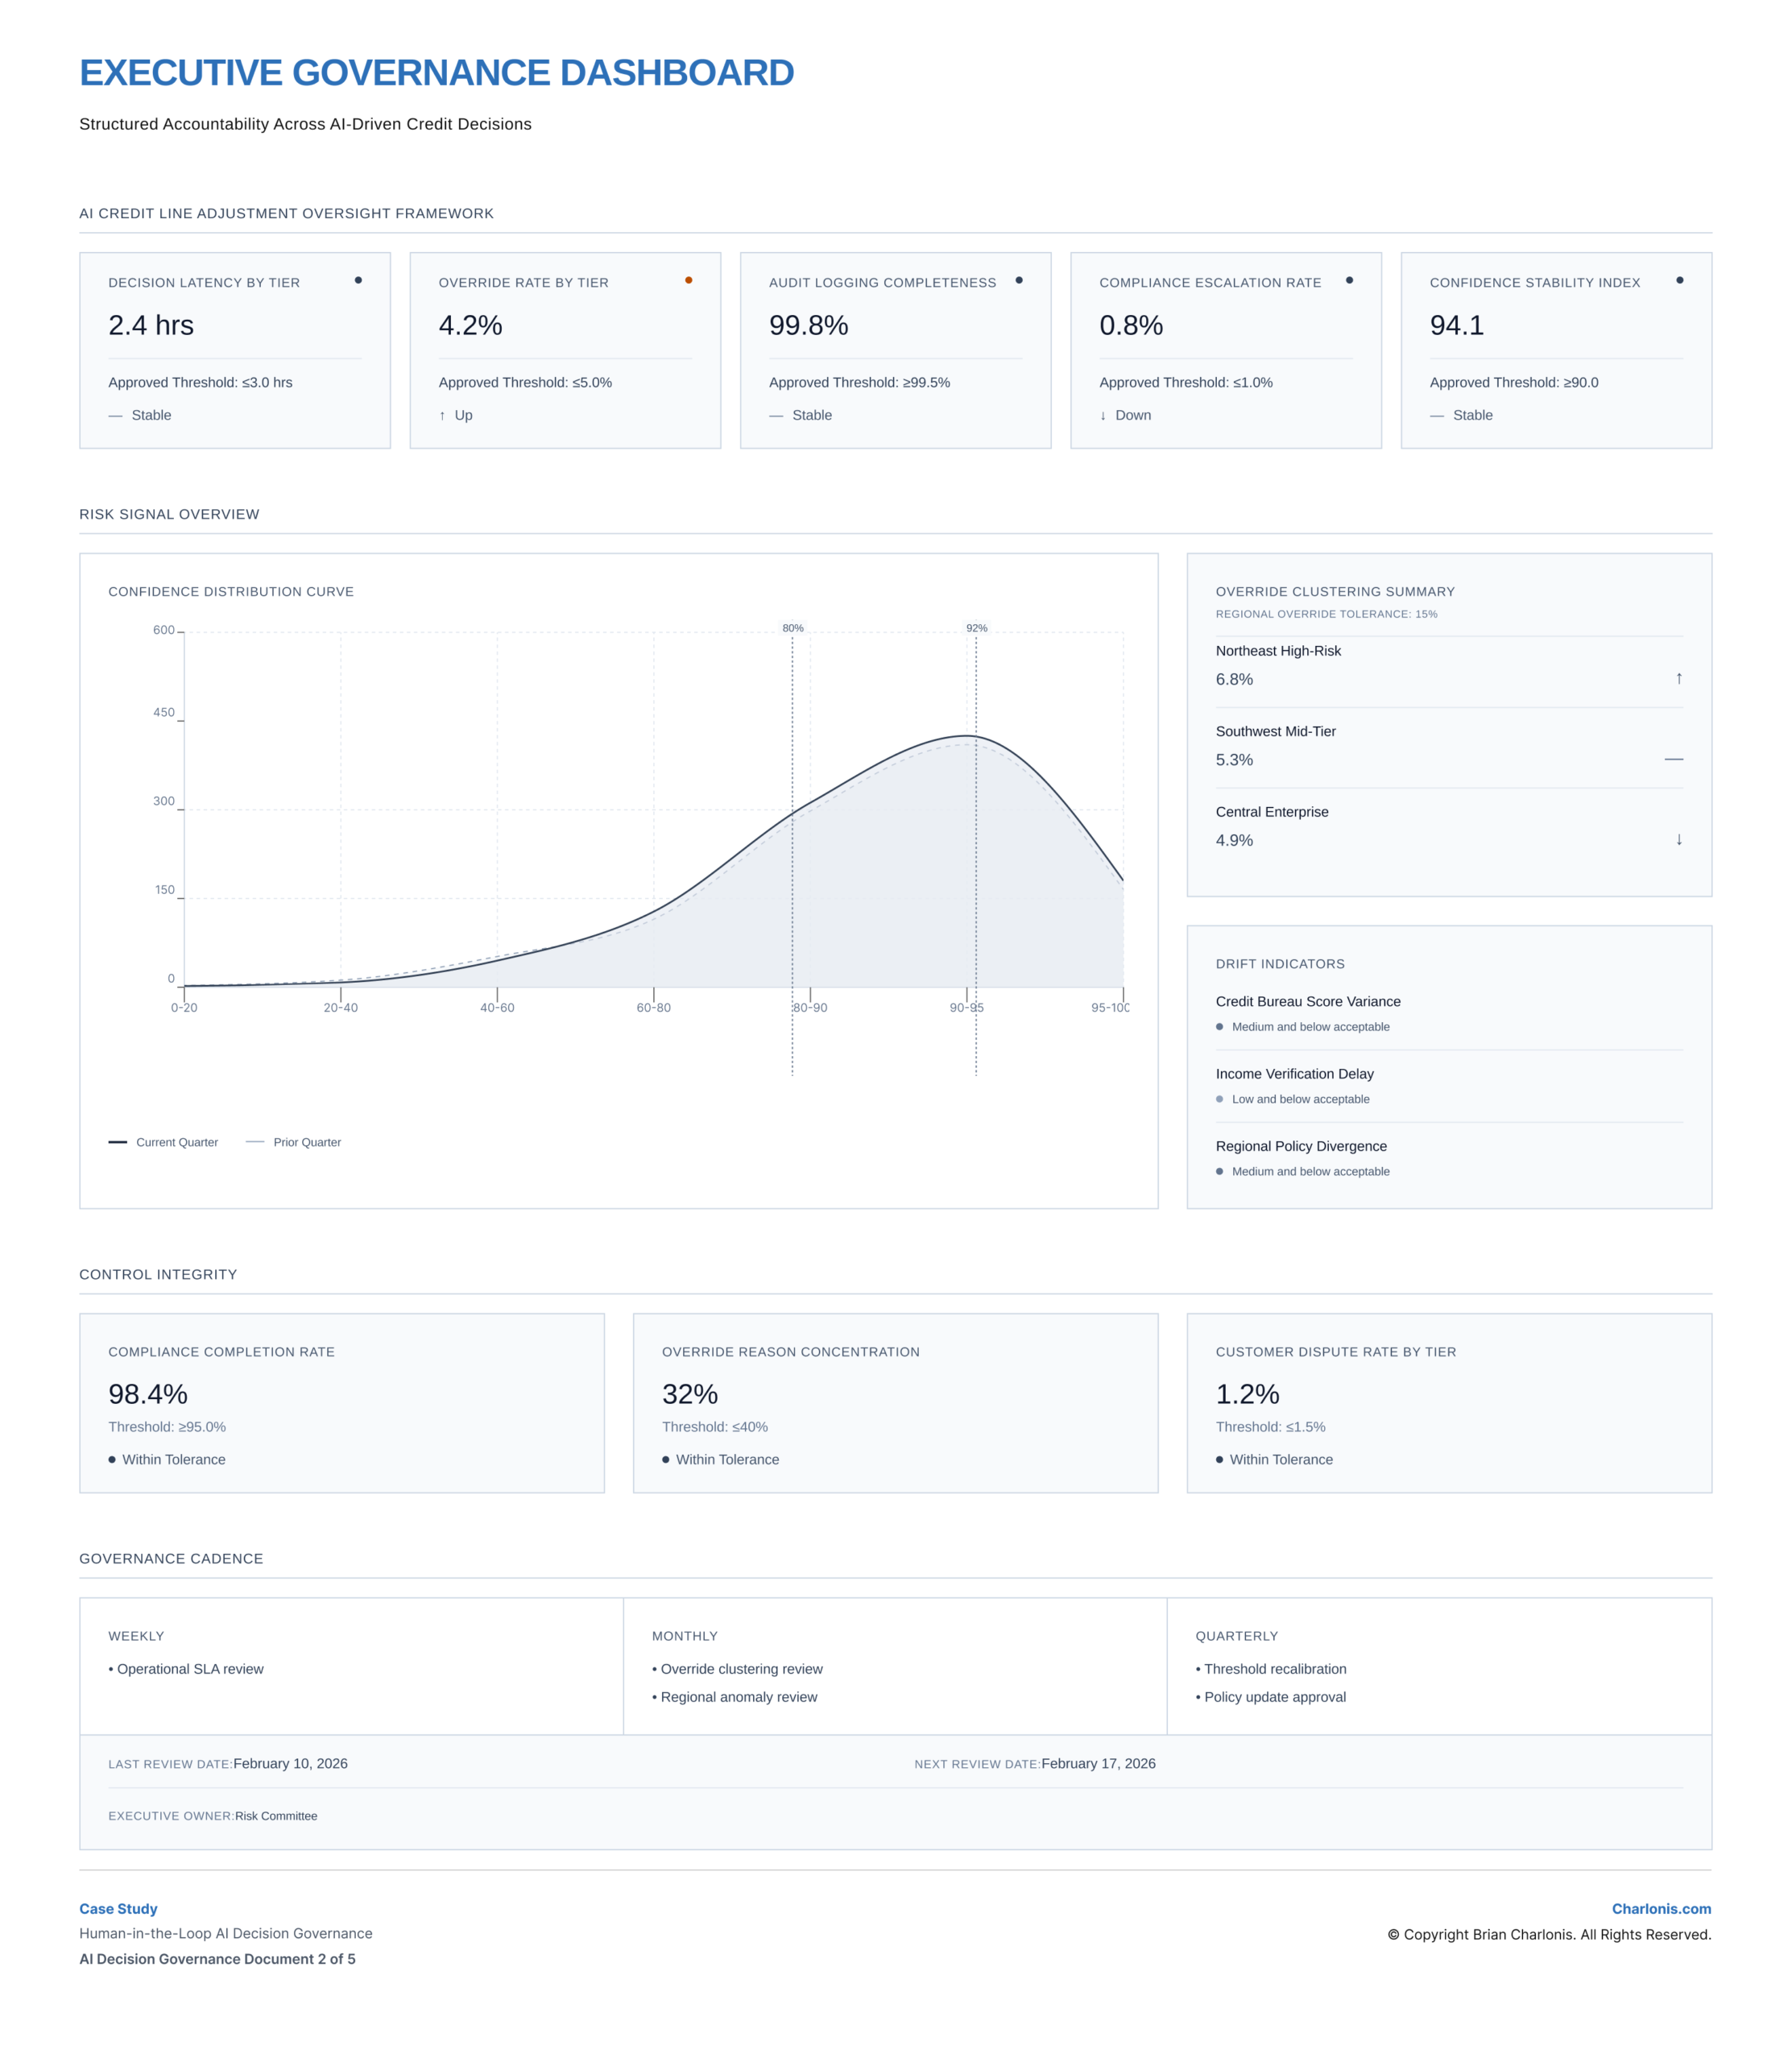
Task: Toggle the Prior Quarter legend entry
Action: [307, 1142]
